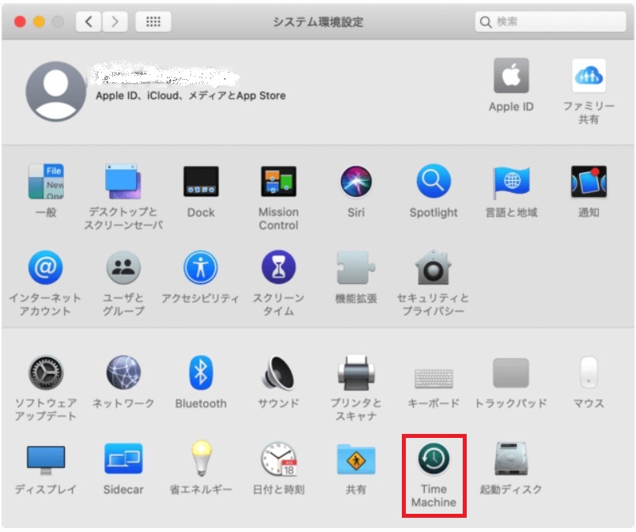Open アクセシビリティ preferences

tap(201, 267)
